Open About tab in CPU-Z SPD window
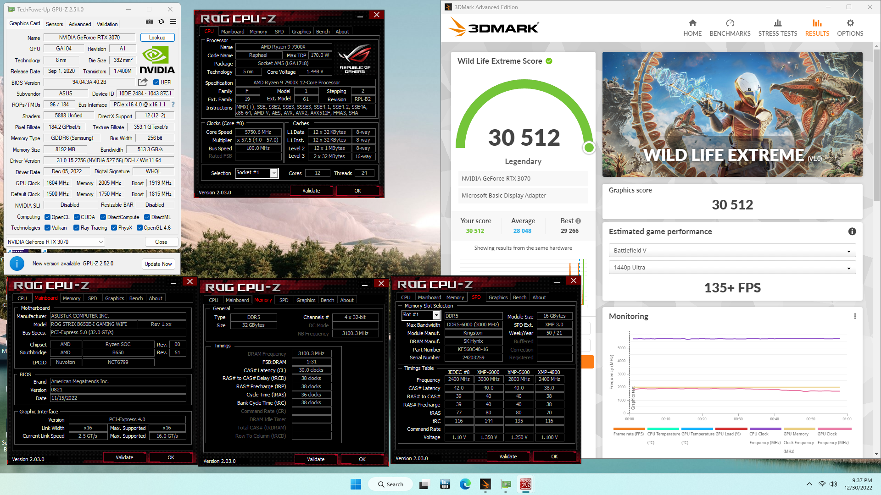This screenshot has width=881, height=495. [x=539, y=297]
